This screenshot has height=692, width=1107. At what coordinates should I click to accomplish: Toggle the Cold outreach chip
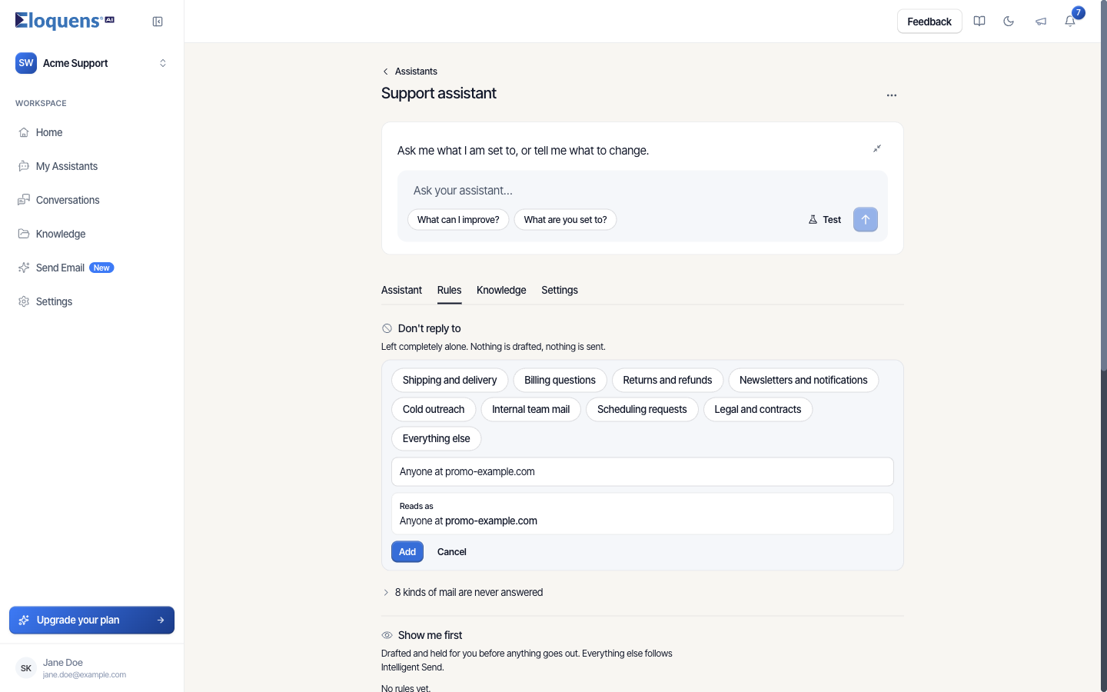coord(434,409)
